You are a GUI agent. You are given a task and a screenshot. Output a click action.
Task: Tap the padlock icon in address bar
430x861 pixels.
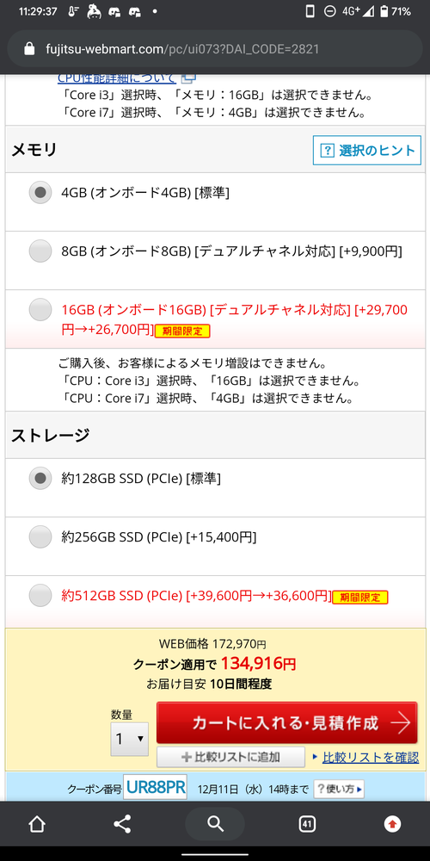[x=29, y=49]
